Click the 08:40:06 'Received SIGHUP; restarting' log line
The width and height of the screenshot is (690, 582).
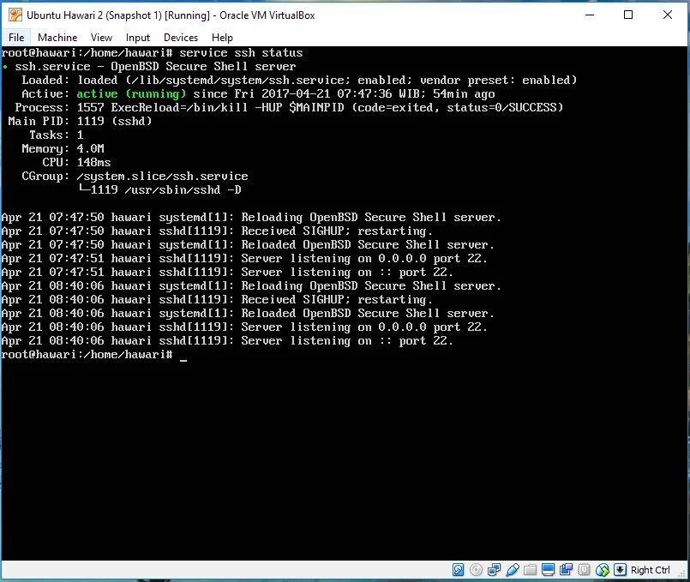(218, 300)
